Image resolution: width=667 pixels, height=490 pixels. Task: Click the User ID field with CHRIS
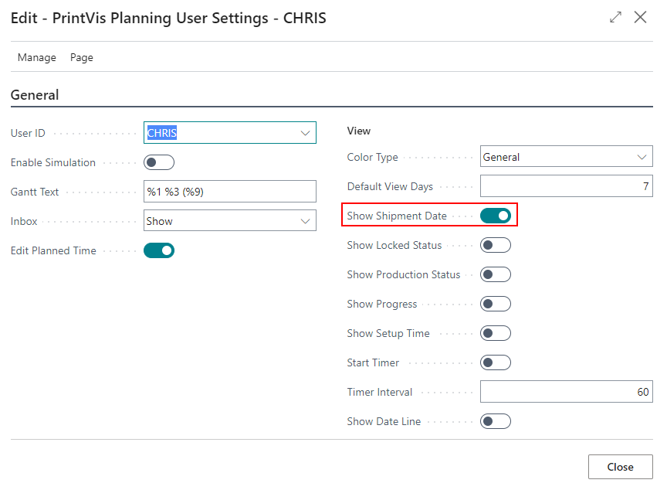[x=230, y=133]
